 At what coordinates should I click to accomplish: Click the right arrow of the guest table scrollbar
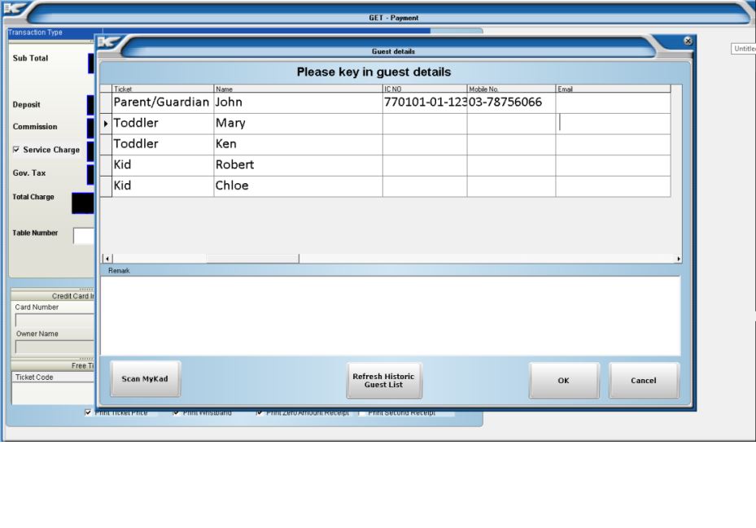tap(679, 259)
